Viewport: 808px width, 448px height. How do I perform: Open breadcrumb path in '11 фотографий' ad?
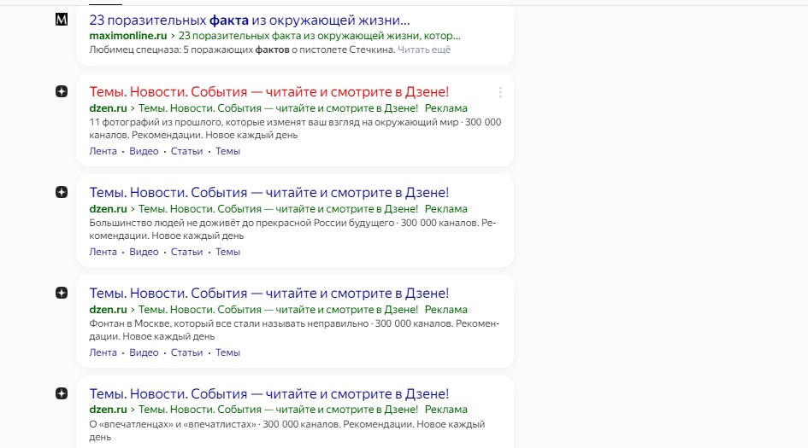pos(278,108)
